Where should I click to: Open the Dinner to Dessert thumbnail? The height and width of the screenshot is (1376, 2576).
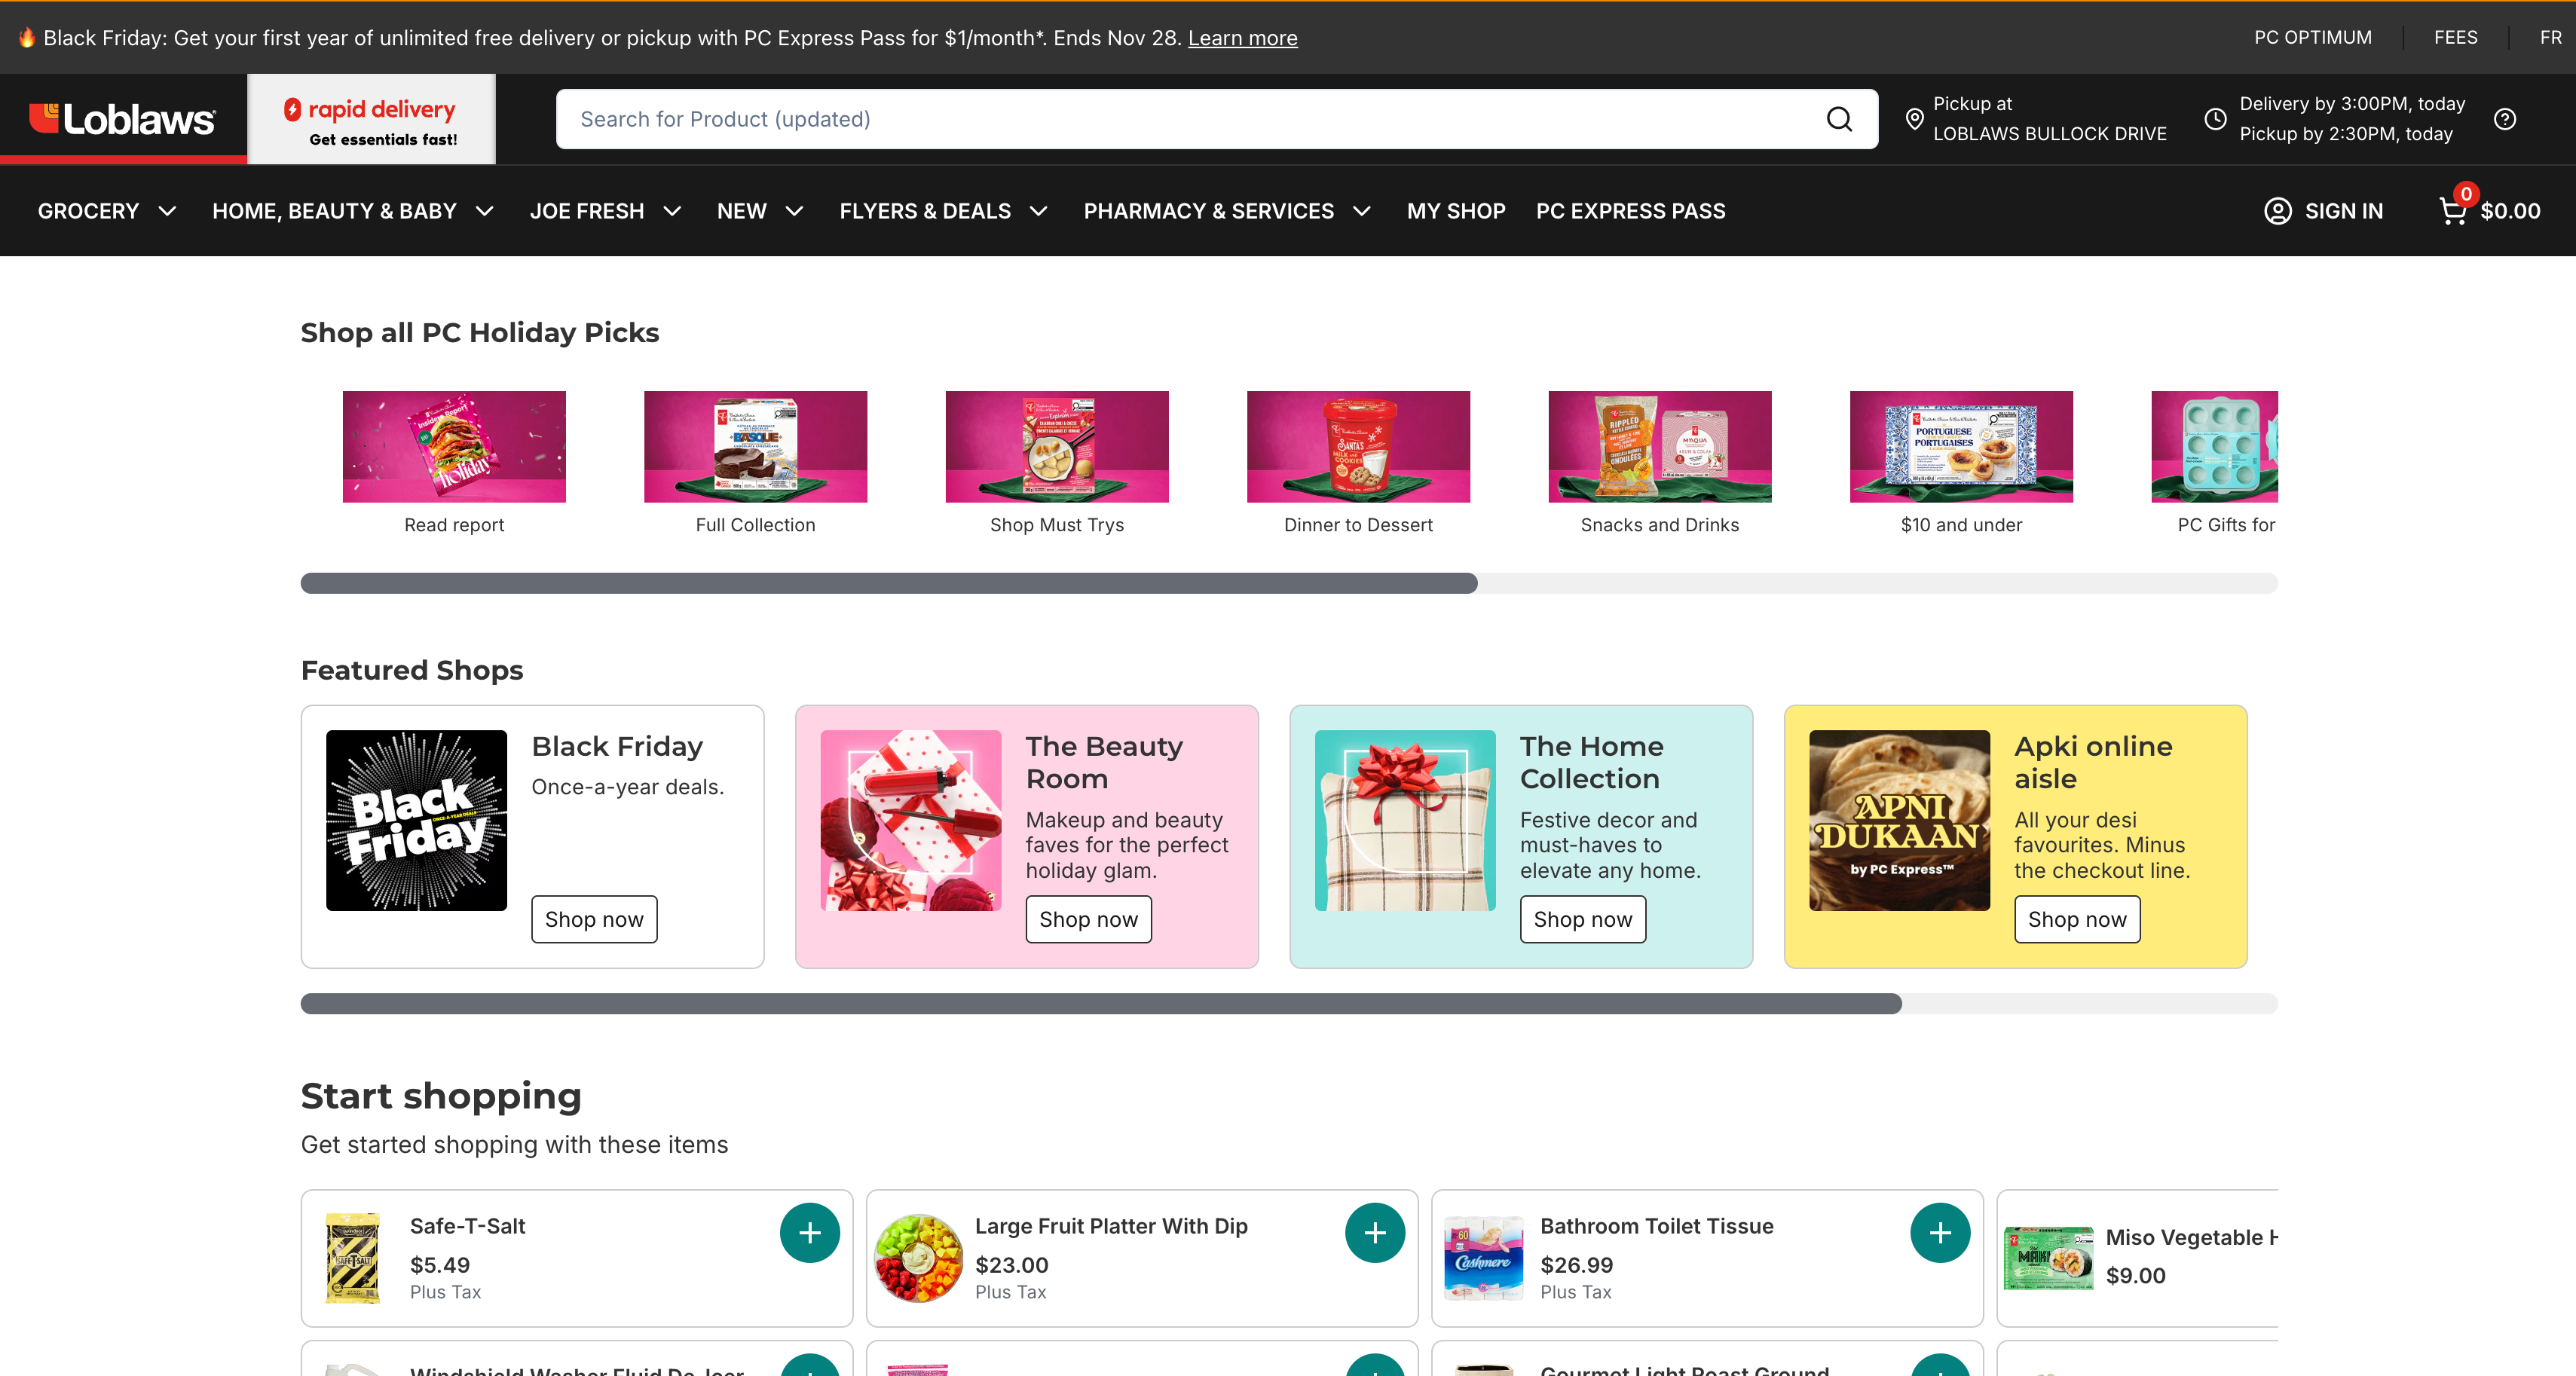pyautogui.click(x=1358, y=446)
